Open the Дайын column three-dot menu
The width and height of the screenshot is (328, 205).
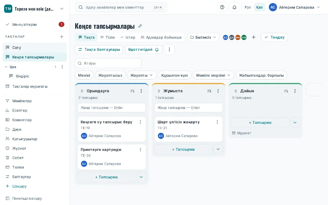pos(295,91)
